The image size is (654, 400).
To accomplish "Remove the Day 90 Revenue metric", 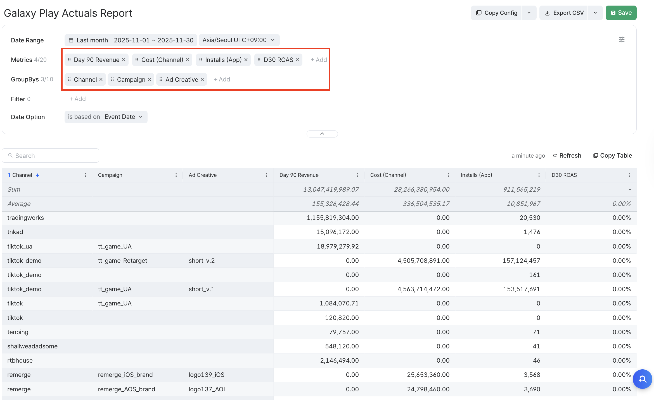I will [x=124, y=60].
